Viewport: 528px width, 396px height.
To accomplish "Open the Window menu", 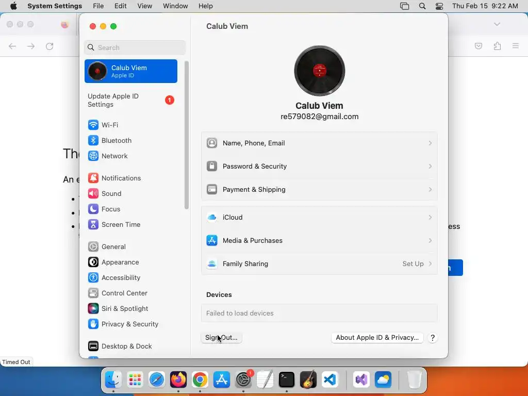I will pyautogui.click(x=175, y=6).
